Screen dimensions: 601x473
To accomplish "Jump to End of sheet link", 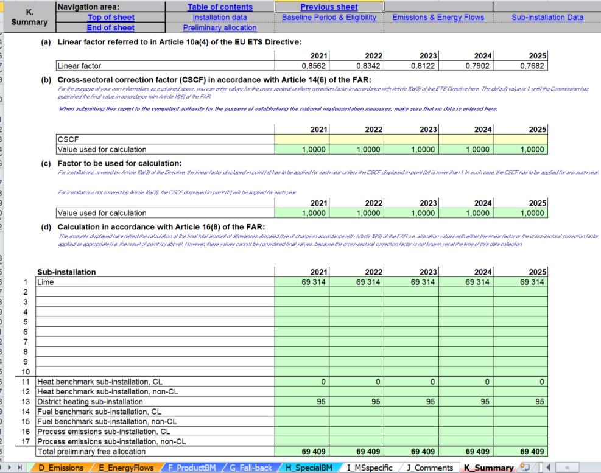I will [111, 27].
